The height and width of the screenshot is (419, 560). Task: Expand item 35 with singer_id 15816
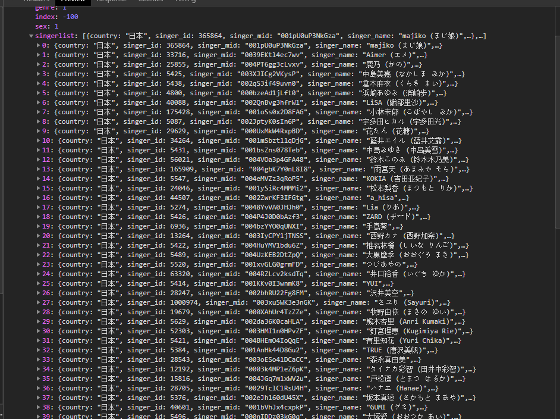[x=38, y=379]
